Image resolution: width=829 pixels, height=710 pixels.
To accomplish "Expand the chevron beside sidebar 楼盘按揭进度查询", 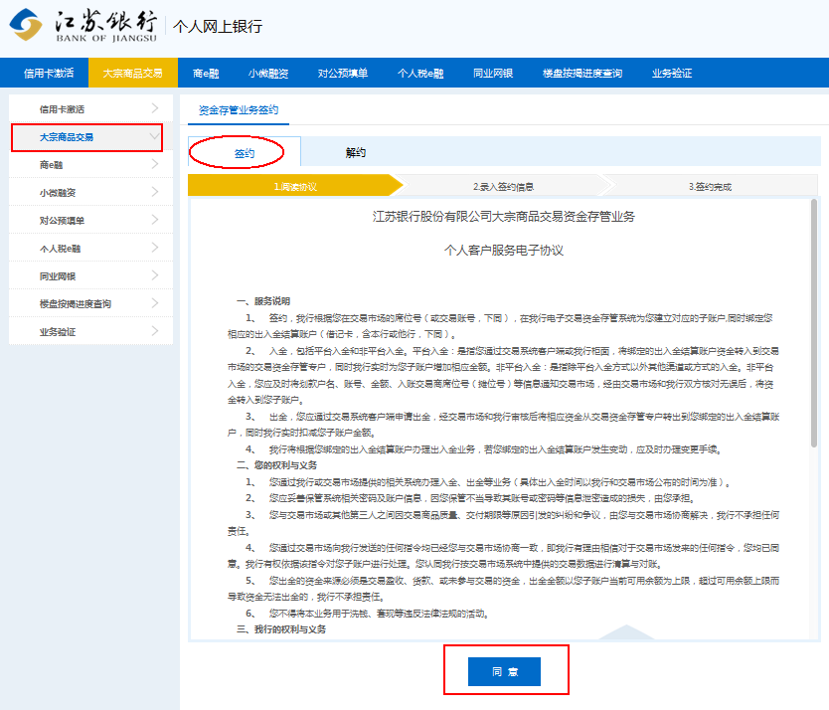I will tap(155, 302).
